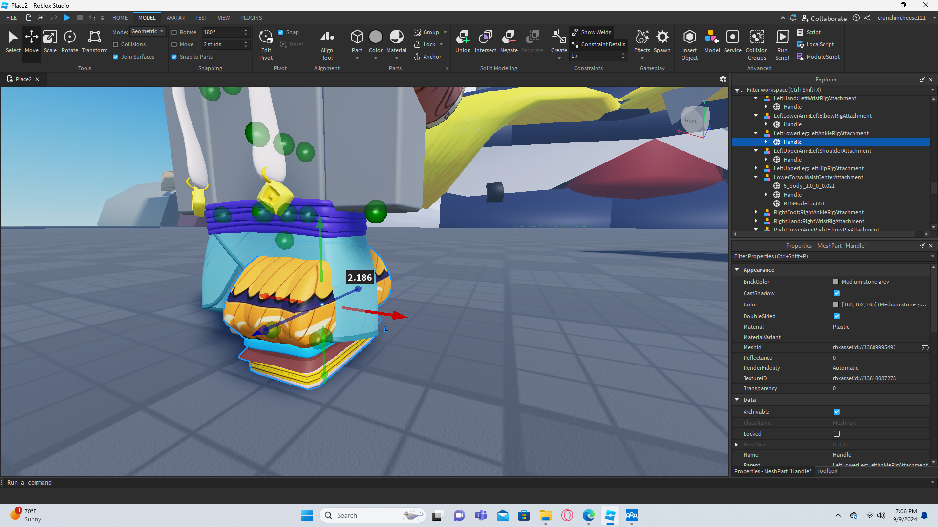Switch to the Toolbox panel tab
The width and height of the screenshot is (938, 527).
[x=827, y=471]
